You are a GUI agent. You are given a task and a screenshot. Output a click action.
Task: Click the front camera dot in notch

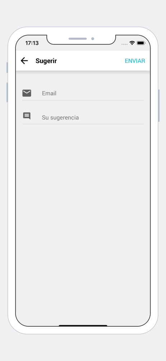click(93, 39)
